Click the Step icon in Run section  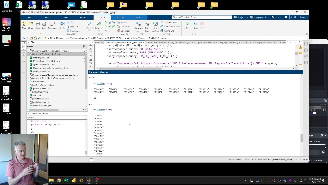tap(196, 24)
